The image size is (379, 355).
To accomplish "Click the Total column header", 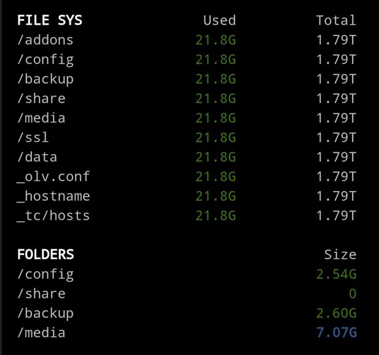I will point(336,20).
